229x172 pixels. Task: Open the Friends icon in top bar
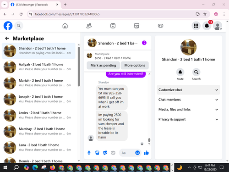pos(89,26)
